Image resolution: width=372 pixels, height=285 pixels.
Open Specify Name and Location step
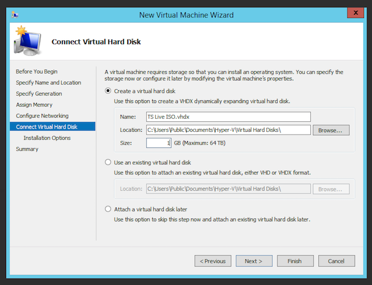pos(48,83)
